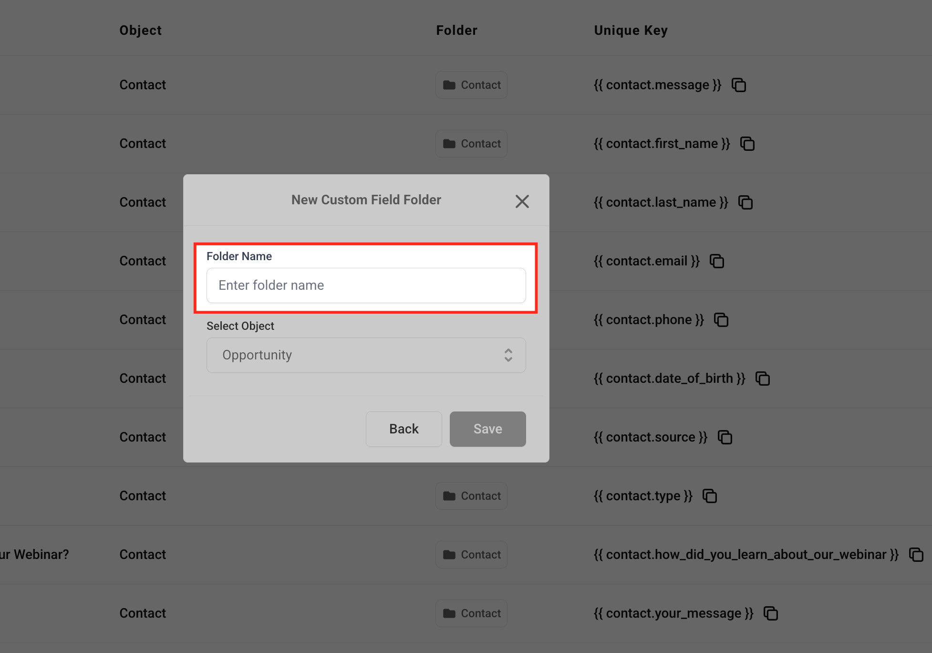Copy the how_did_you_learn_about_our_webinar key
Image resolution: width=932 pixels, height=653 pixels.
tap(916, 555)
